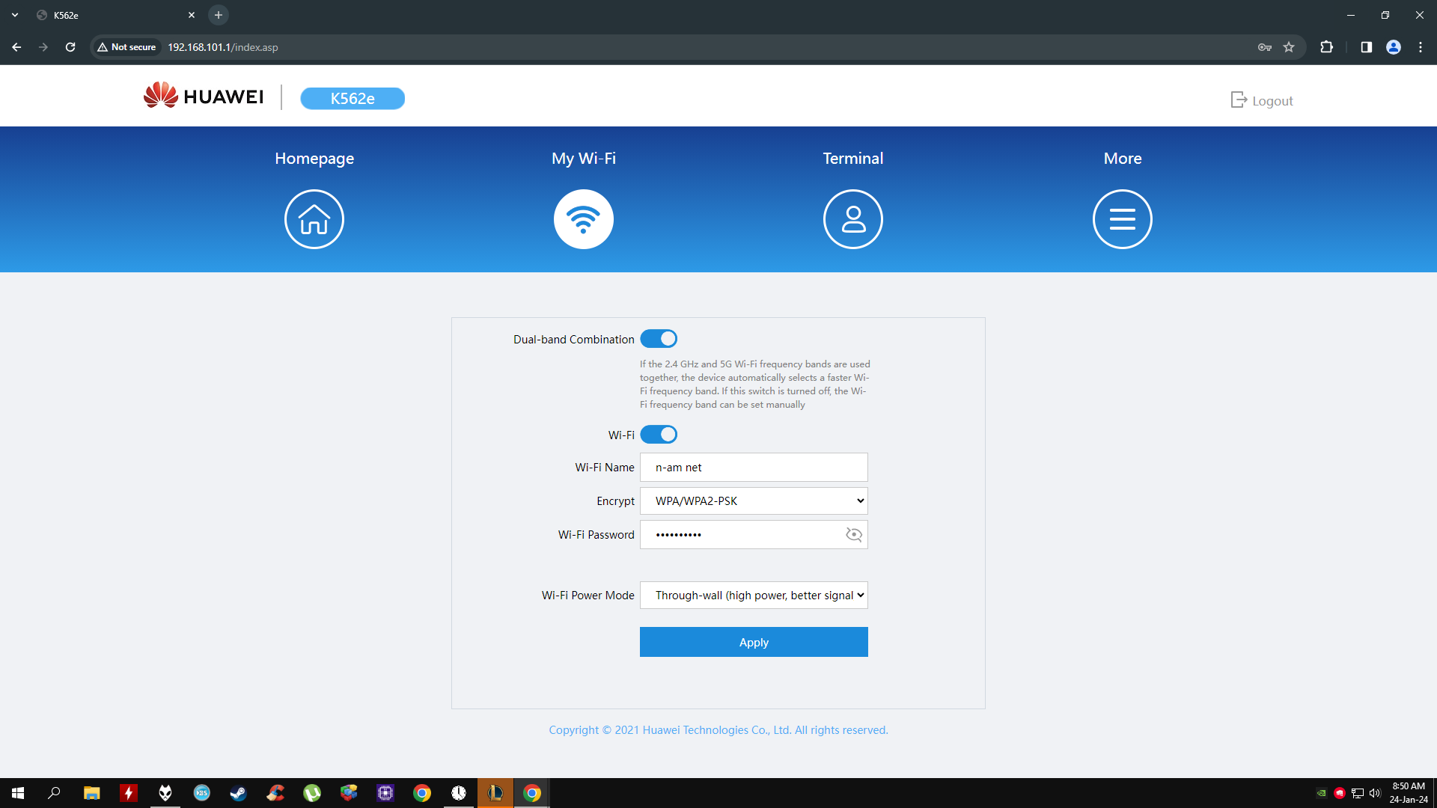
Task: Expand the Encrypt dropdown
Action: point(754,501)
